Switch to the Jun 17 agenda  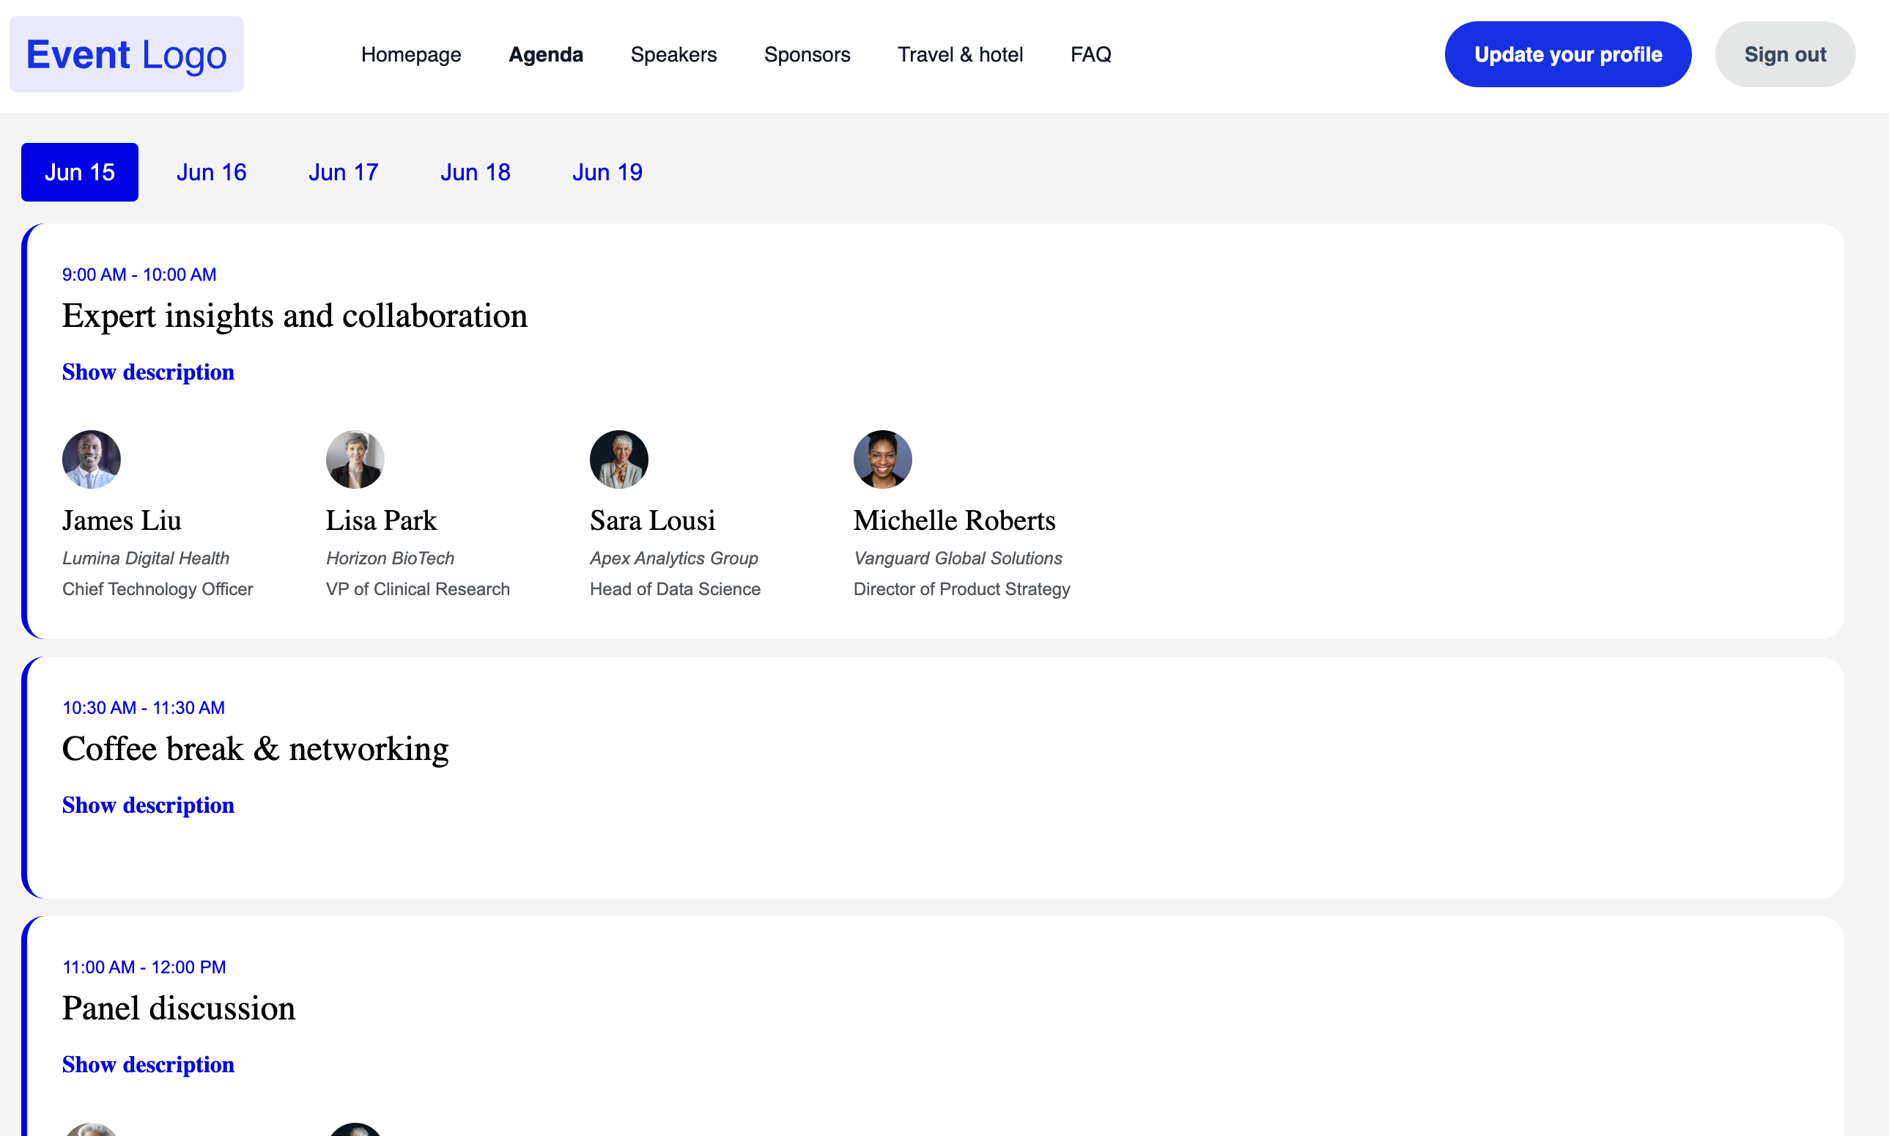(x=344, y=172)
